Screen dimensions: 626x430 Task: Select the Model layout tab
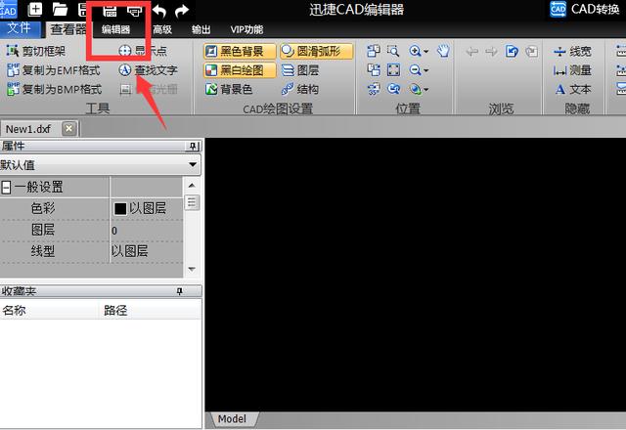[233, 419]
